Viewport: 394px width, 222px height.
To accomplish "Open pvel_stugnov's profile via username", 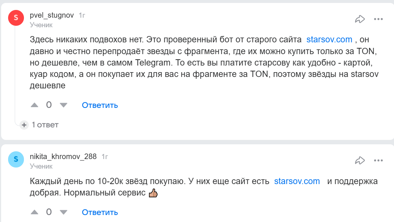I will tap(52, 15).
